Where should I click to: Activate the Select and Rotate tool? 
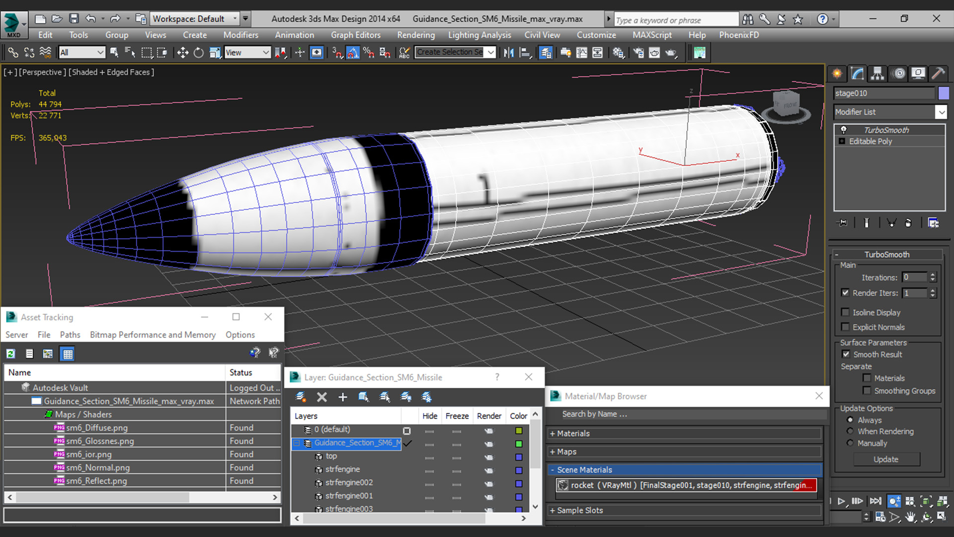(198, 53)
